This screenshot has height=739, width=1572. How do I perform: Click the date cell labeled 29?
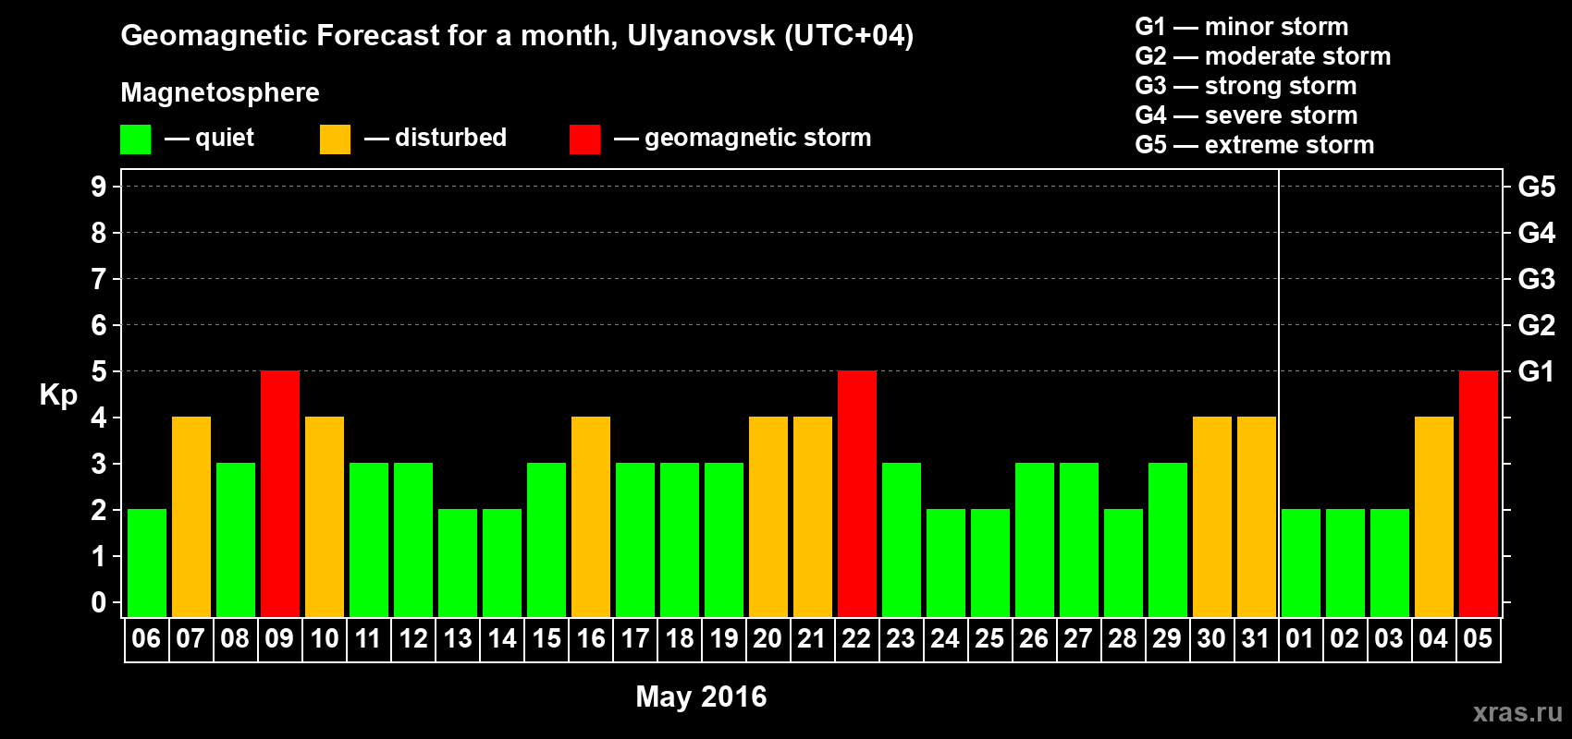[1168, 639]
